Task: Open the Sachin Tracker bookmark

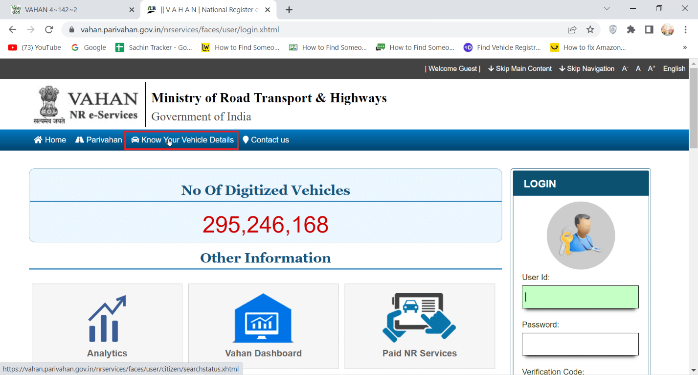Action: (154, 47)
